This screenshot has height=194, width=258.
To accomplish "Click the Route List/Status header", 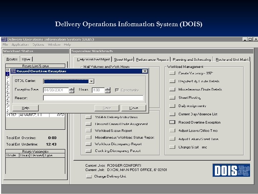I will pyautogui.click(x=35, y=66).
